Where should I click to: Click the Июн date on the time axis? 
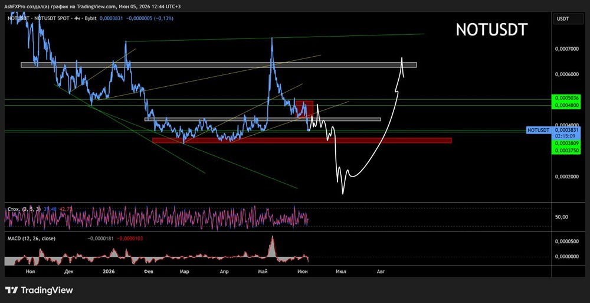[303, 271]
